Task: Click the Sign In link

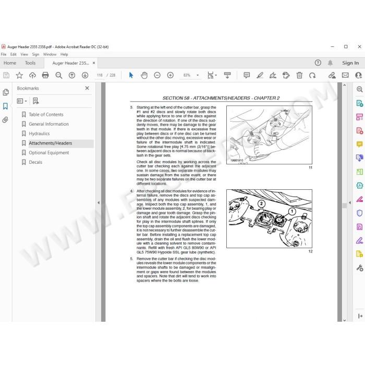Action: point(350,63)
